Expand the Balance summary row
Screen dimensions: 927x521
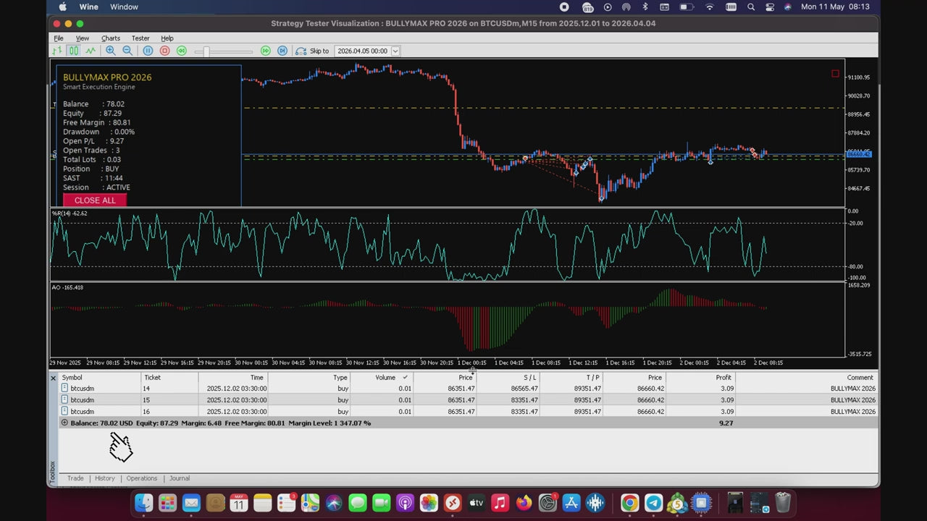64,423
